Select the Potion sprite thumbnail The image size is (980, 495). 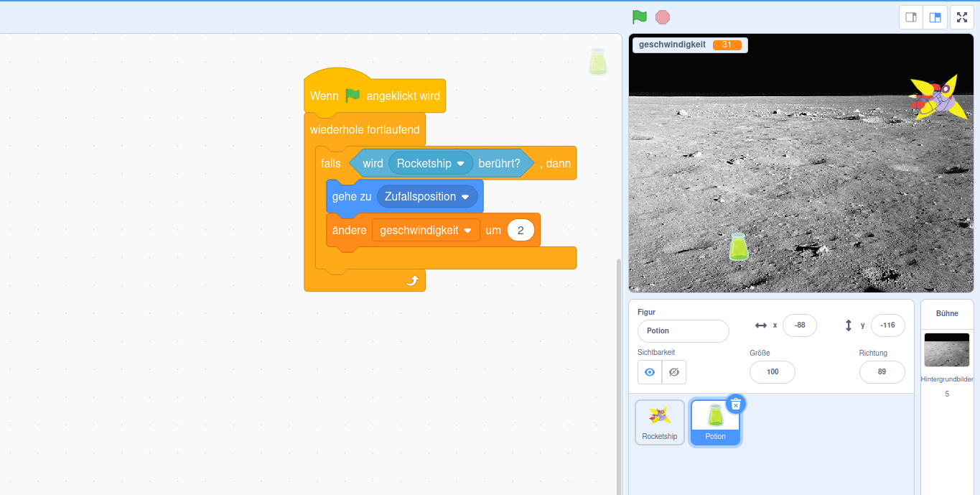pos(715,422)
